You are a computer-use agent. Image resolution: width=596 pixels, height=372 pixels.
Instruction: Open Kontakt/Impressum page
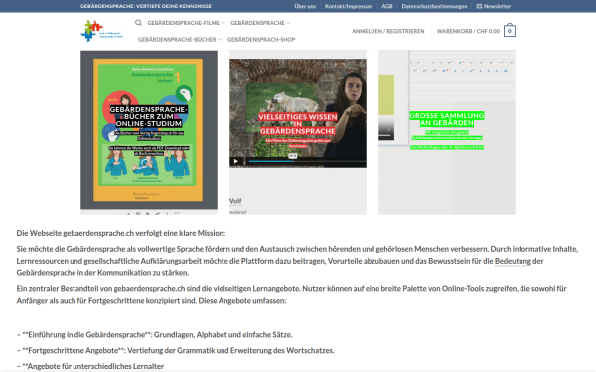click(349, 6)
